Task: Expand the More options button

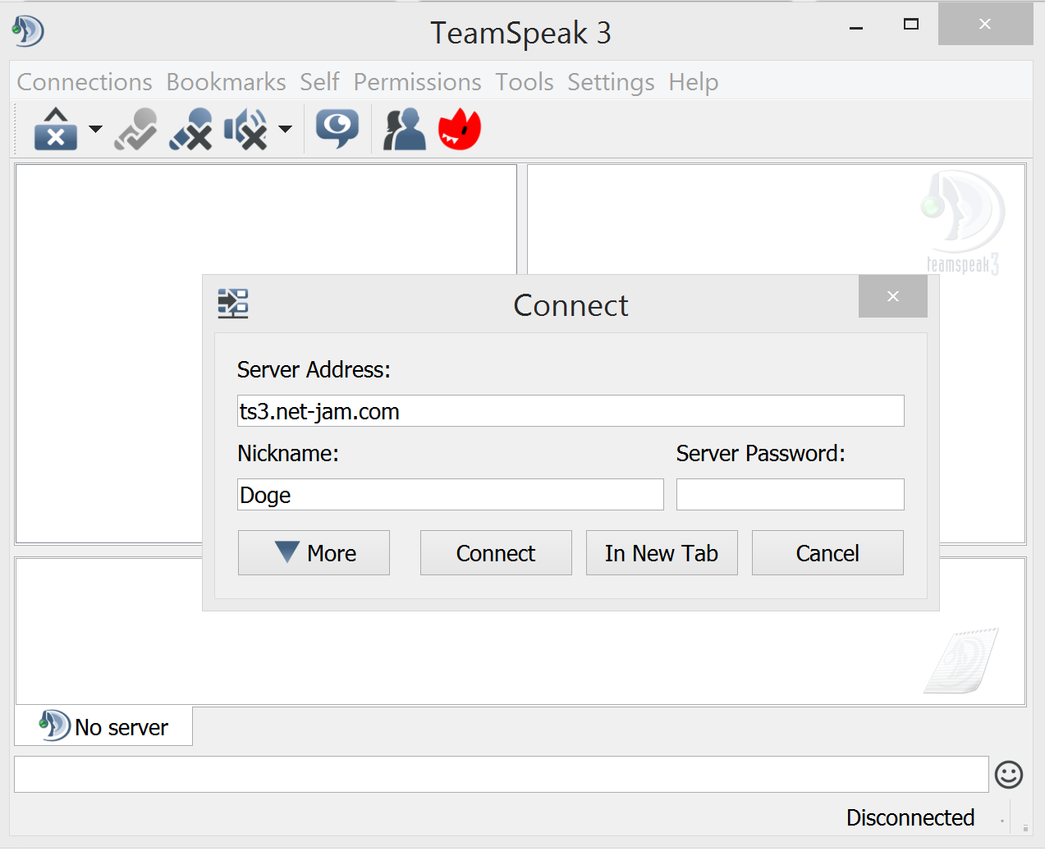Action: pos(314,553)
